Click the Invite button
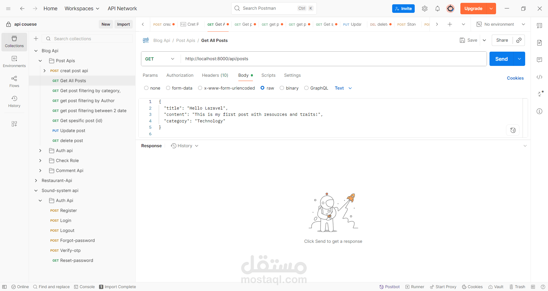Viewport: 548px width, 291px height. (403, 9)
